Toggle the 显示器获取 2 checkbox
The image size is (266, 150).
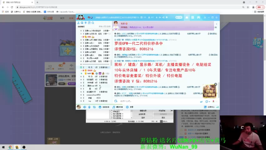click(112, 118)
